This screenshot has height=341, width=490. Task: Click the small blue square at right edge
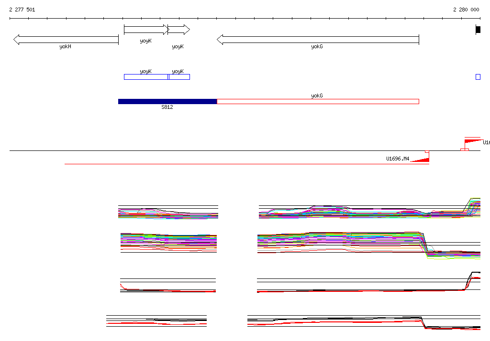478,77
